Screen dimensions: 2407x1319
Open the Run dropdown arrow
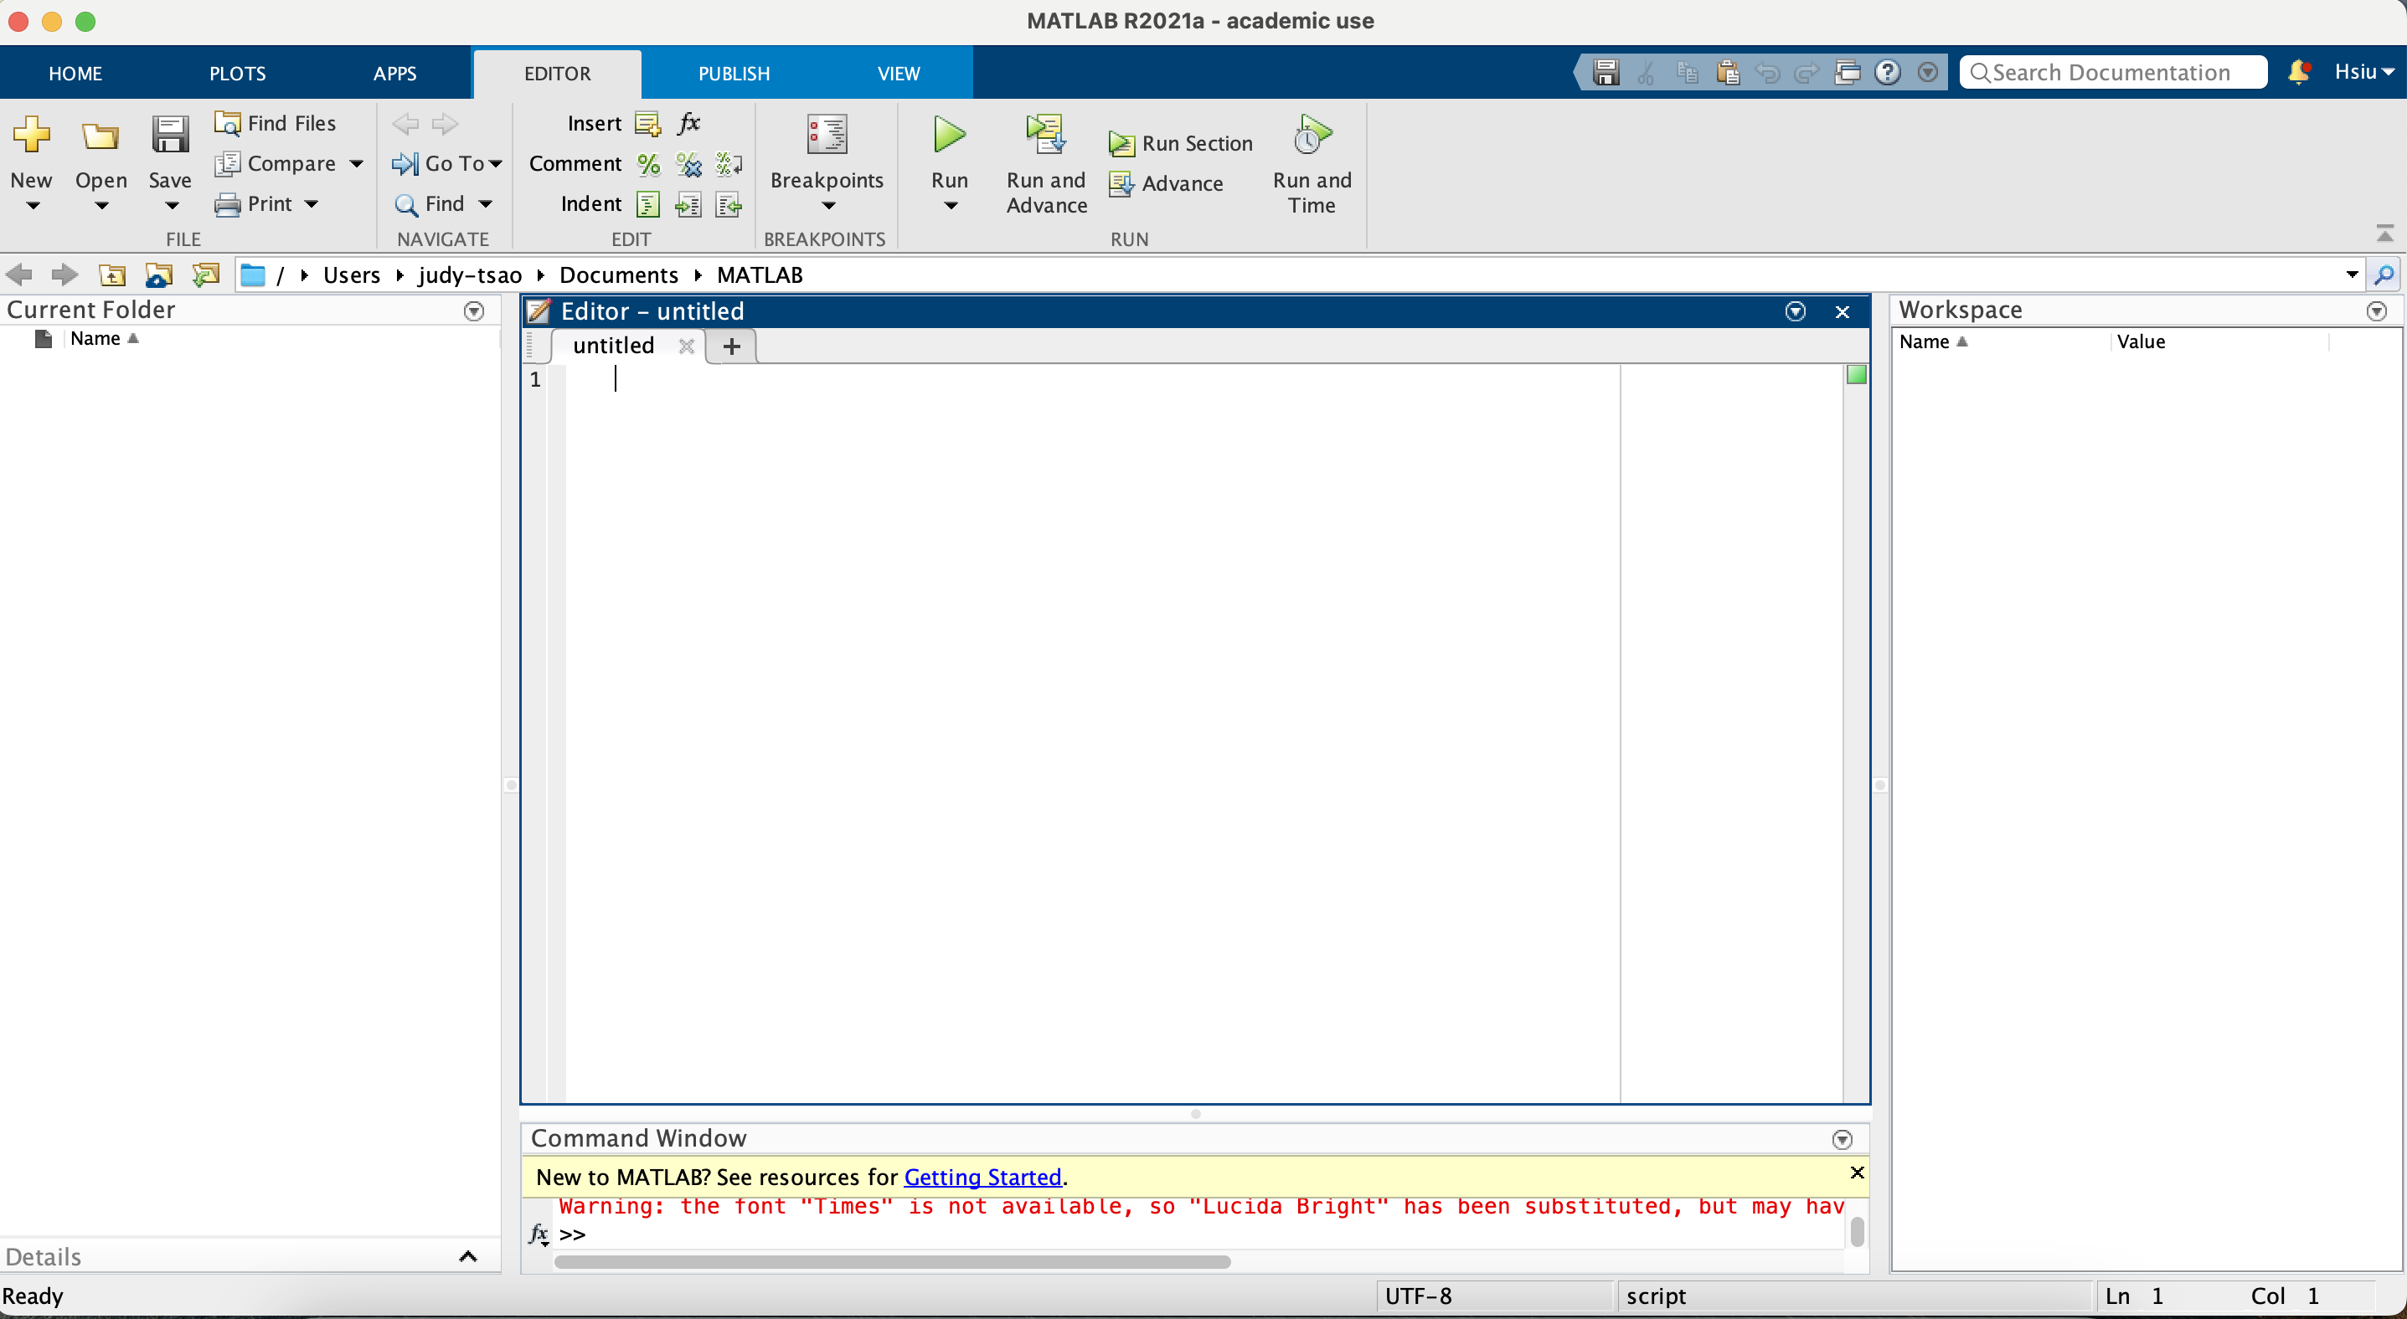[x=951, y=206]
